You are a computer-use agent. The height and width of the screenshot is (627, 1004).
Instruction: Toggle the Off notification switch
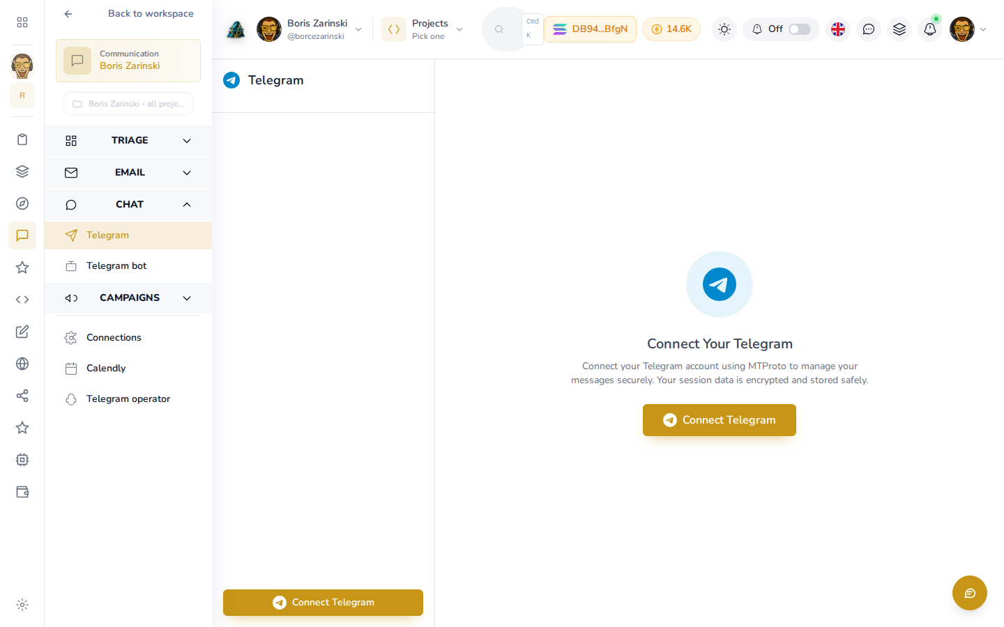pos(800,29)
